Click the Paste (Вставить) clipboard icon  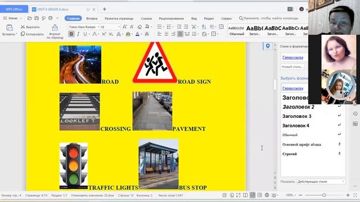[x=10, y=27]
